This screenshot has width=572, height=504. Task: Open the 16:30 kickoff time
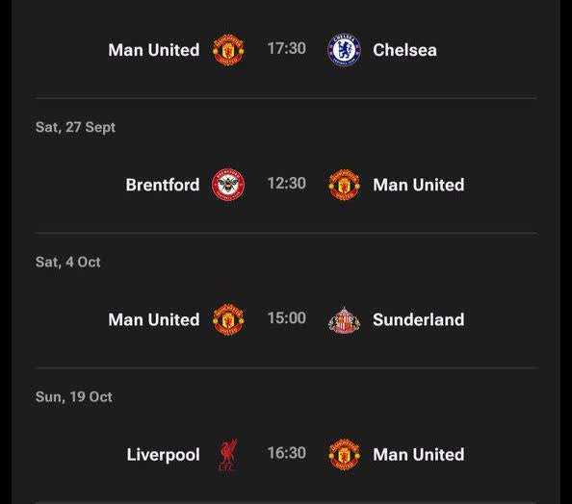(x=286, y=453)
